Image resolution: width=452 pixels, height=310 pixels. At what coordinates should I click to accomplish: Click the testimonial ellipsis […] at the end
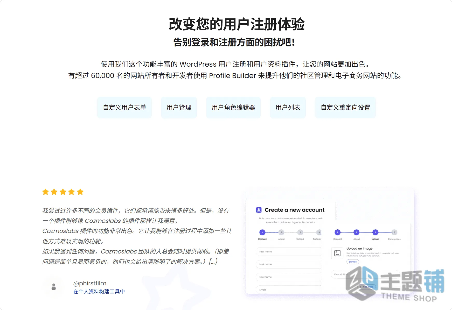(213, 262)
